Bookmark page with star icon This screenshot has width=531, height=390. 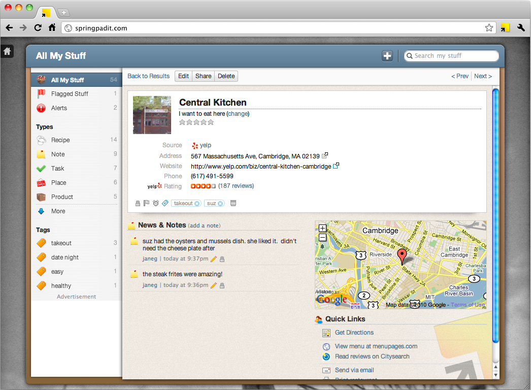click(x=489, y=28)
